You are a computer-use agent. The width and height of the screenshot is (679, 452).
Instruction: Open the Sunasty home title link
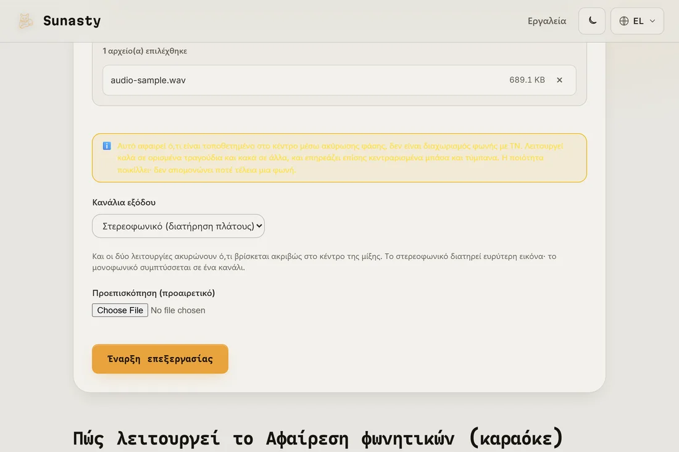click(72, 21)
